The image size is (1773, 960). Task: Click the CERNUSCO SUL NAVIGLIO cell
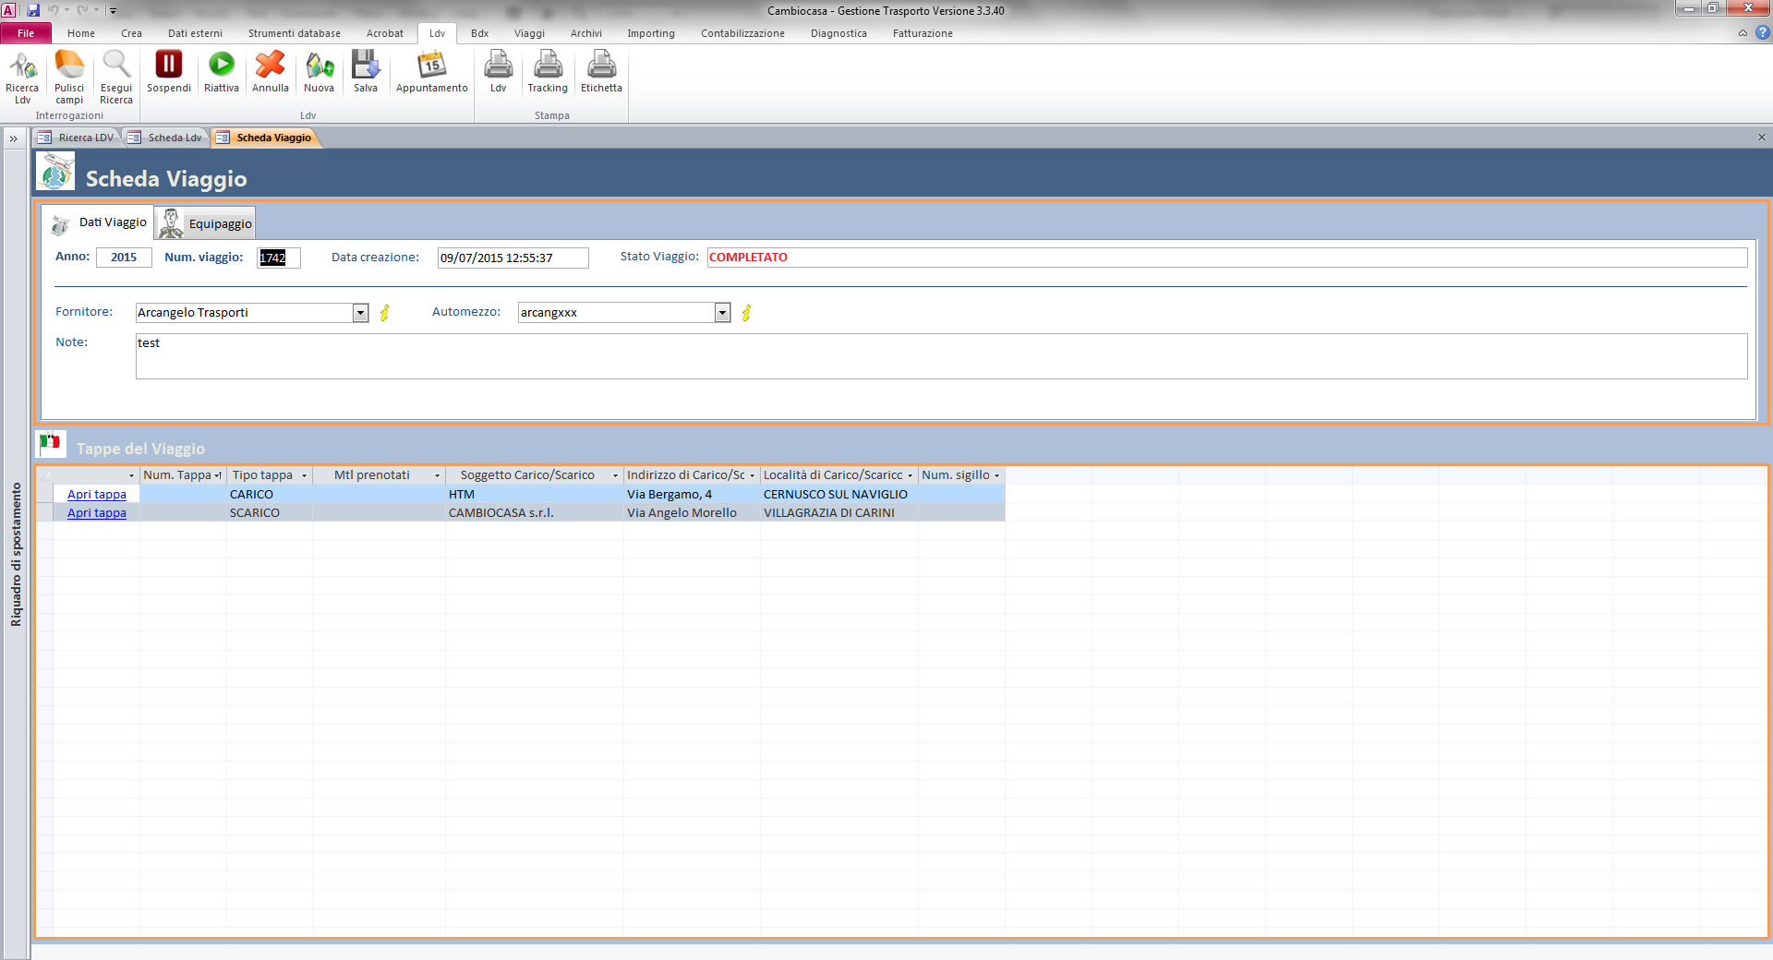tap(838, 495)
